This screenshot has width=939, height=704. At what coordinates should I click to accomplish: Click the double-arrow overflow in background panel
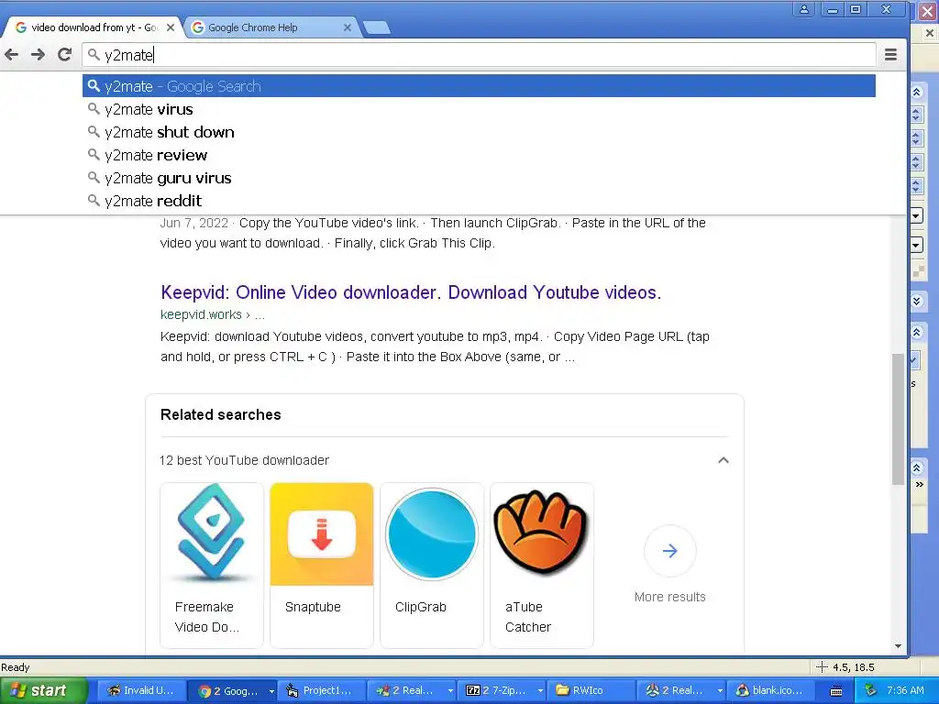[920, 485]
